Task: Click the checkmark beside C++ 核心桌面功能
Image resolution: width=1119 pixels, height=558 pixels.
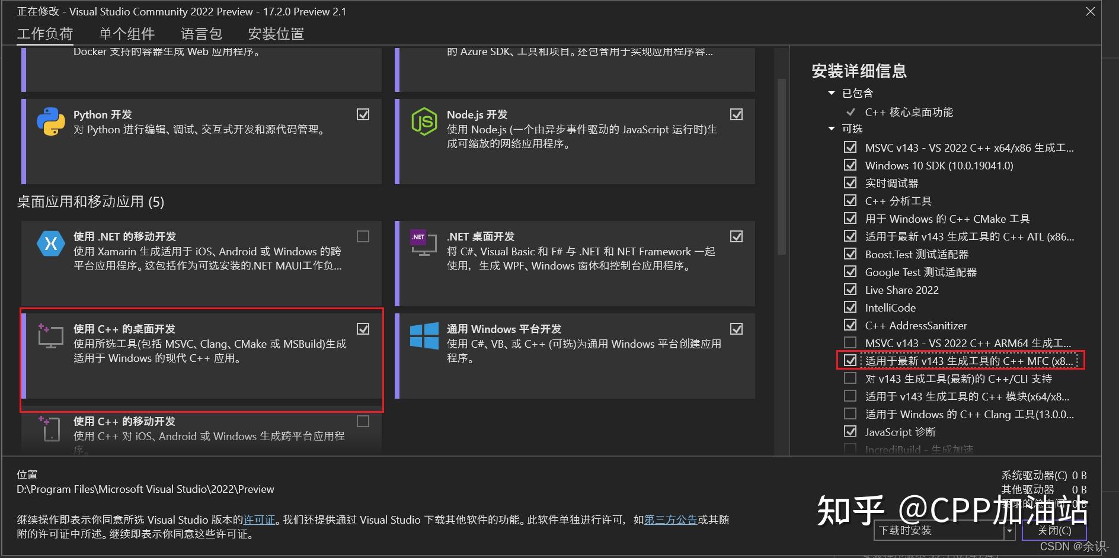Action: tap(851, 112)
